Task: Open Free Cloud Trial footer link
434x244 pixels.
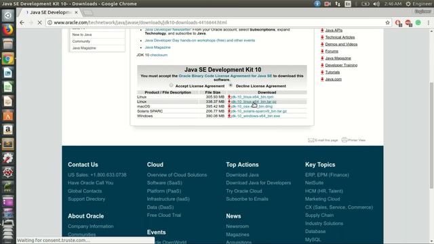Action: point(164,215)
